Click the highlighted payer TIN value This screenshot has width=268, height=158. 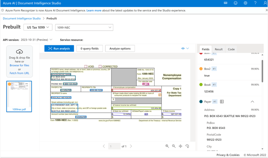click(66, 90)
